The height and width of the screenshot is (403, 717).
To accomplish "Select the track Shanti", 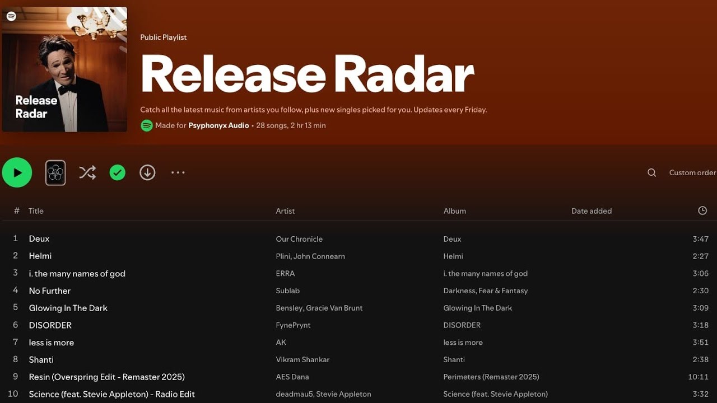I will click(x=41, y=360).
